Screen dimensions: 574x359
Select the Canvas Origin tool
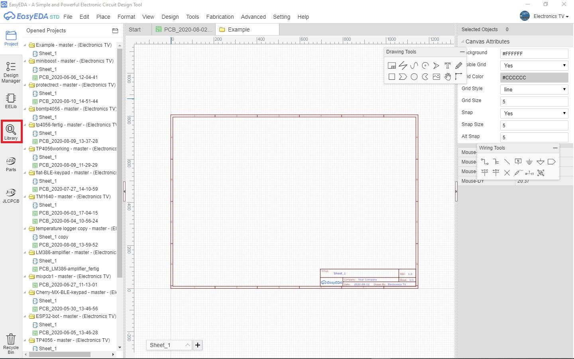[x=459, y=77]
